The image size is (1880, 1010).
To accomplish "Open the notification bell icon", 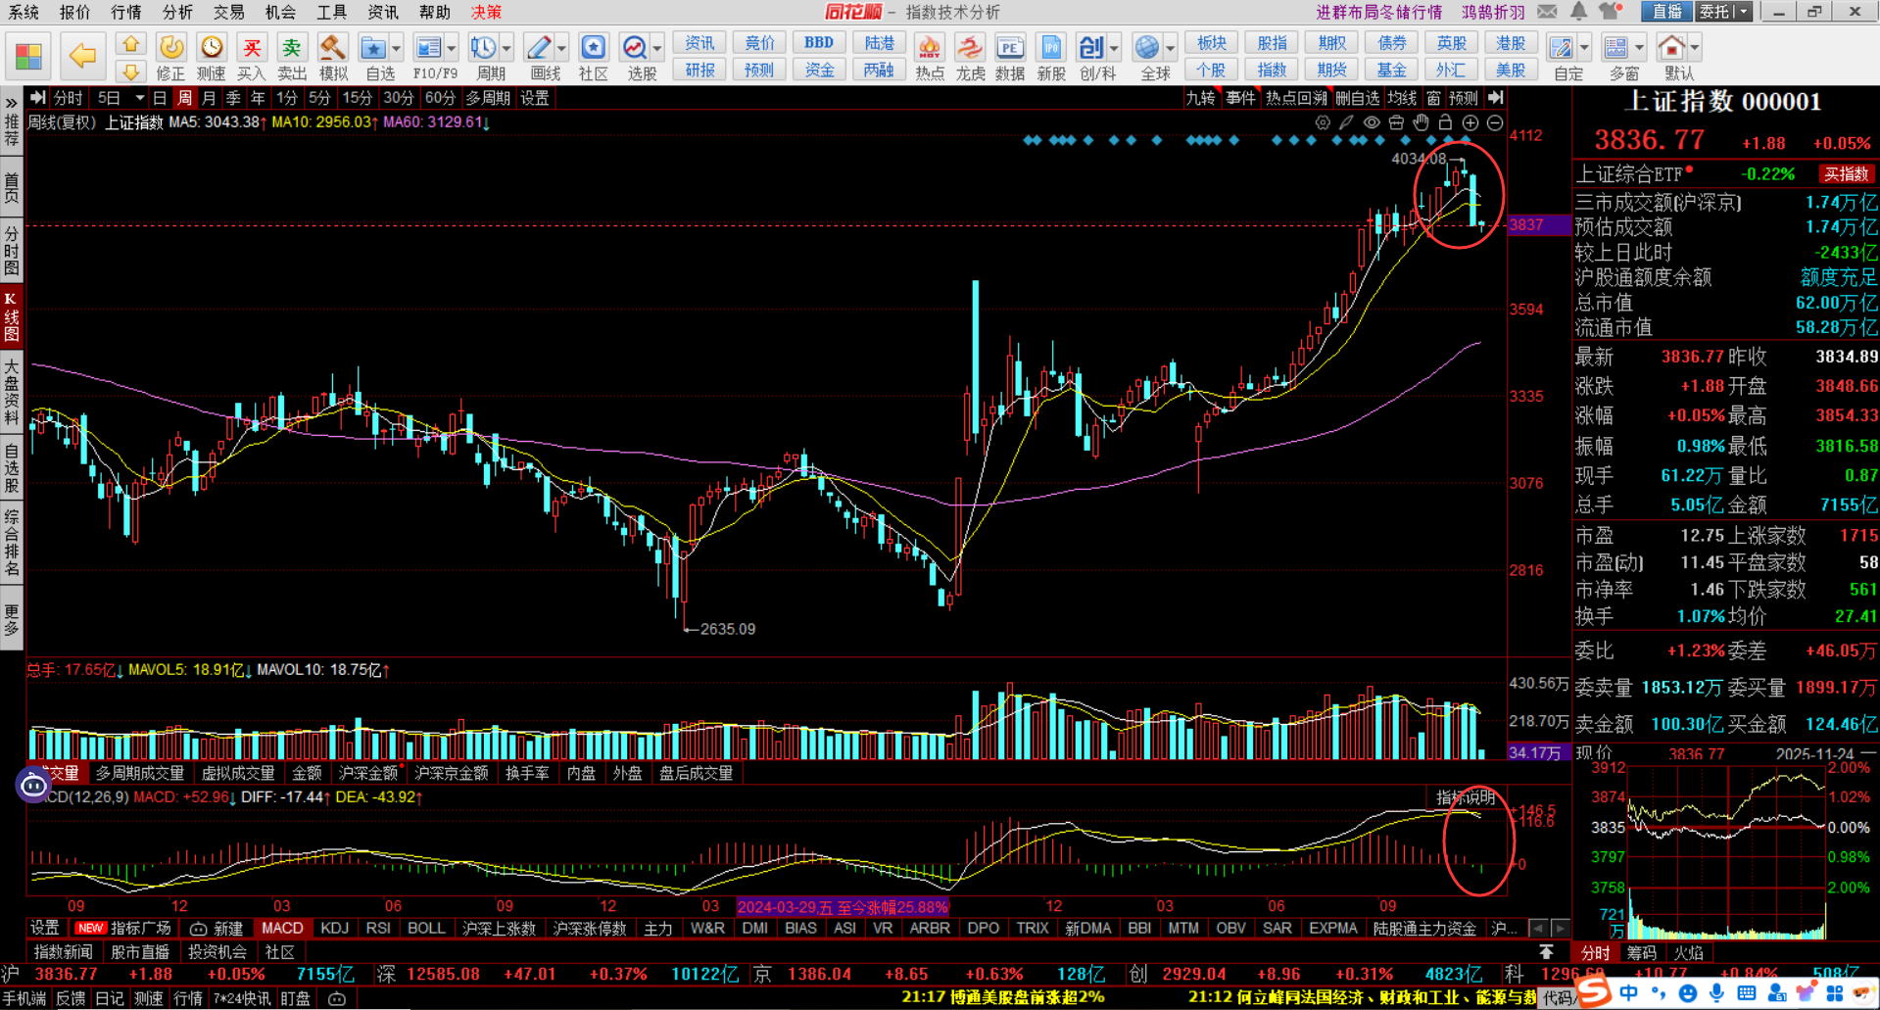I will (x=1578, y=12).
